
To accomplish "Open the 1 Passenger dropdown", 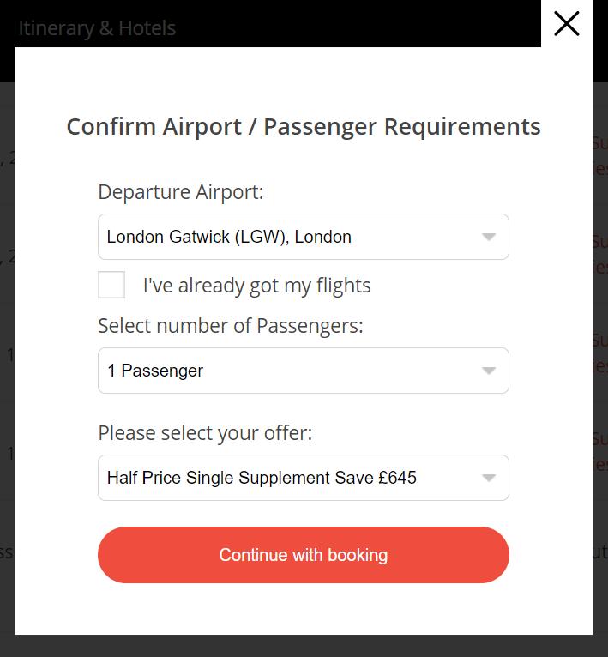I will point(303,371).
